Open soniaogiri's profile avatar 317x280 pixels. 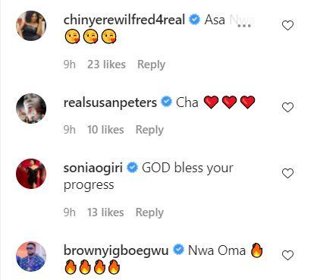(x=31, y=174)
